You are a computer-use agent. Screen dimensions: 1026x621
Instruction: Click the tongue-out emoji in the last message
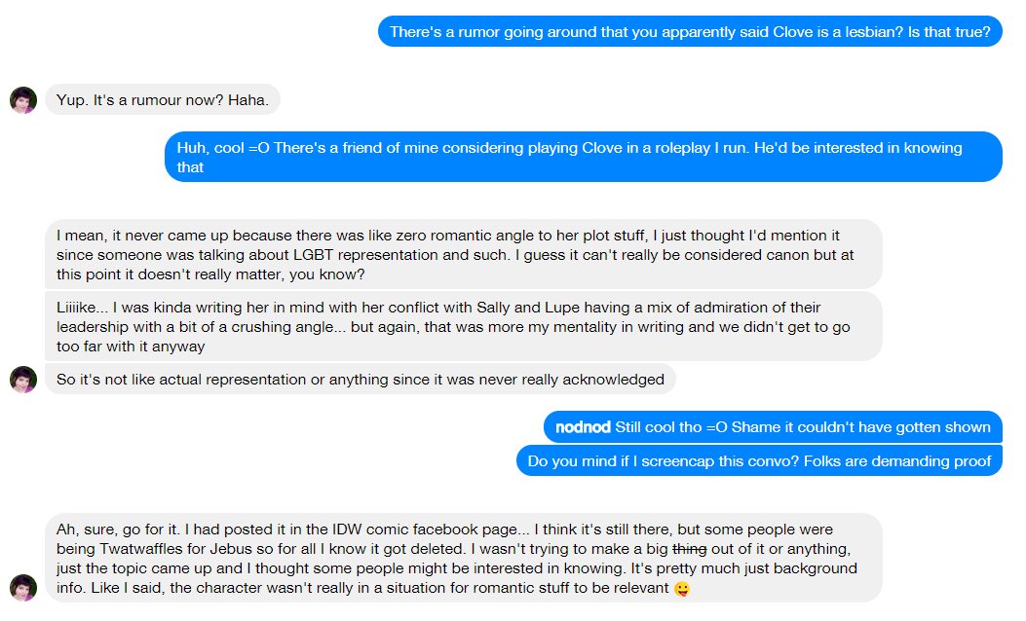coord(682,589)
